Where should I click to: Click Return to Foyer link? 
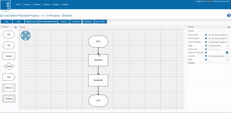click(x=219, y=1)
